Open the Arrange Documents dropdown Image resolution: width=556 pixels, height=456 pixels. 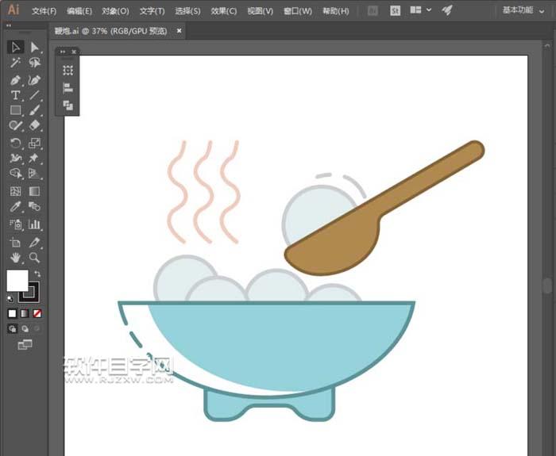(420, 10)
